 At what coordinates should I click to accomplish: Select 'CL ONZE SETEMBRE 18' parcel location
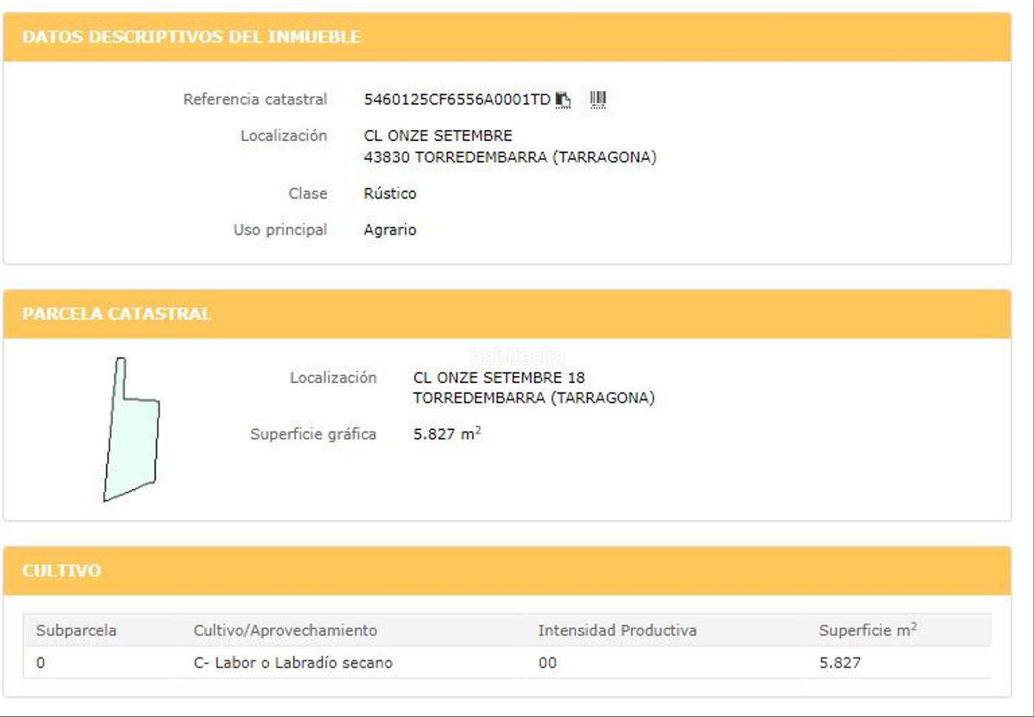coord(499,378)
